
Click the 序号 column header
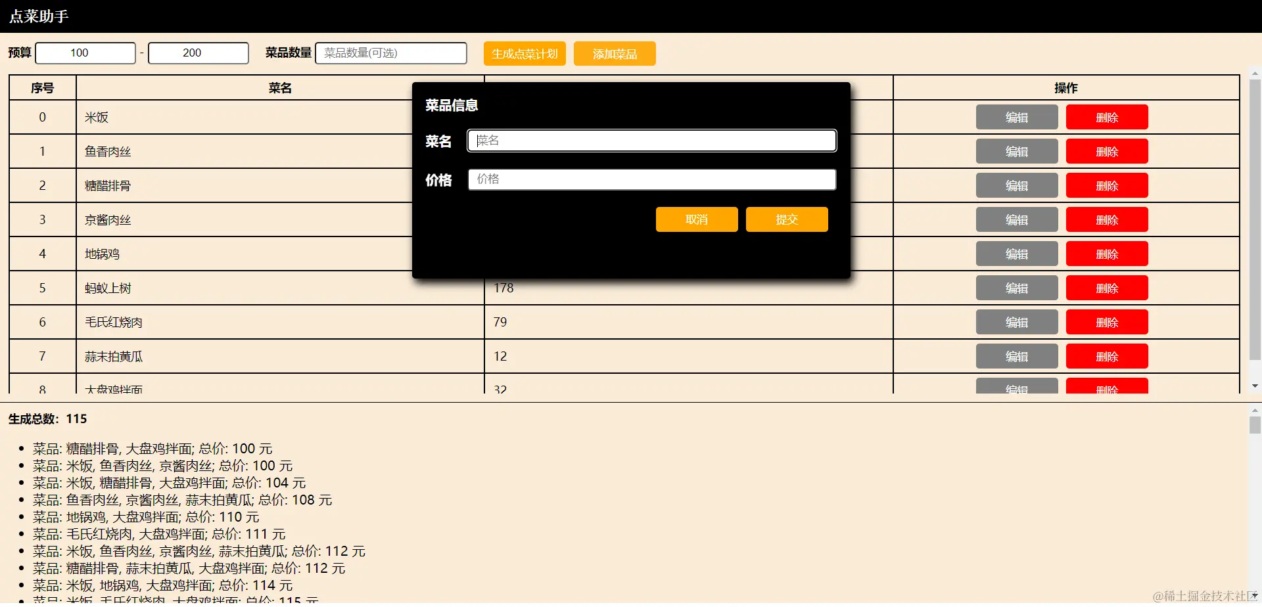pyautogui.click(x=43, y=88)
